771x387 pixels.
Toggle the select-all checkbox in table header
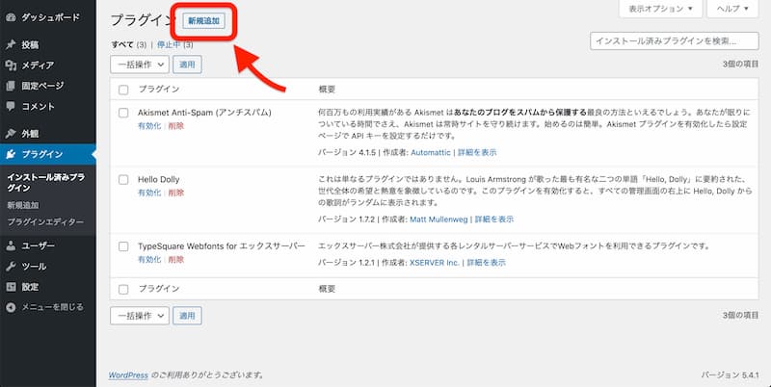[123, 90]
